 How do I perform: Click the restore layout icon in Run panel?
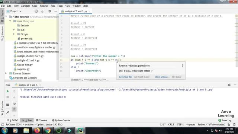click(8, 105)
